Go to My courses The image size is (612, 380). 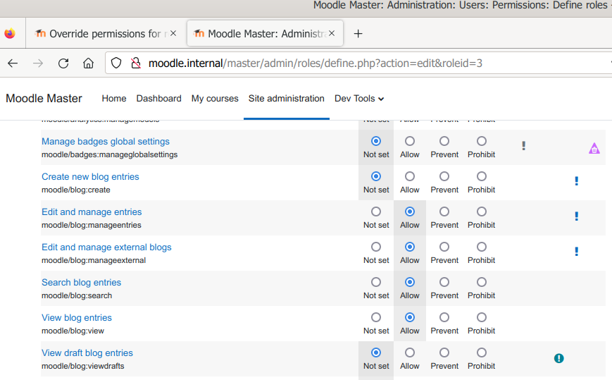pyautogui.click(x=215, y=99)
